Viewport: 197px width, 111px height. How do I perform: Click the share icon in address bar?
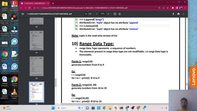point(163,8)
